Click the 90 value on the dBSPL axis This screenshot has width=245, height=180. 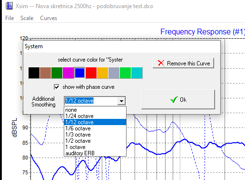25,127
